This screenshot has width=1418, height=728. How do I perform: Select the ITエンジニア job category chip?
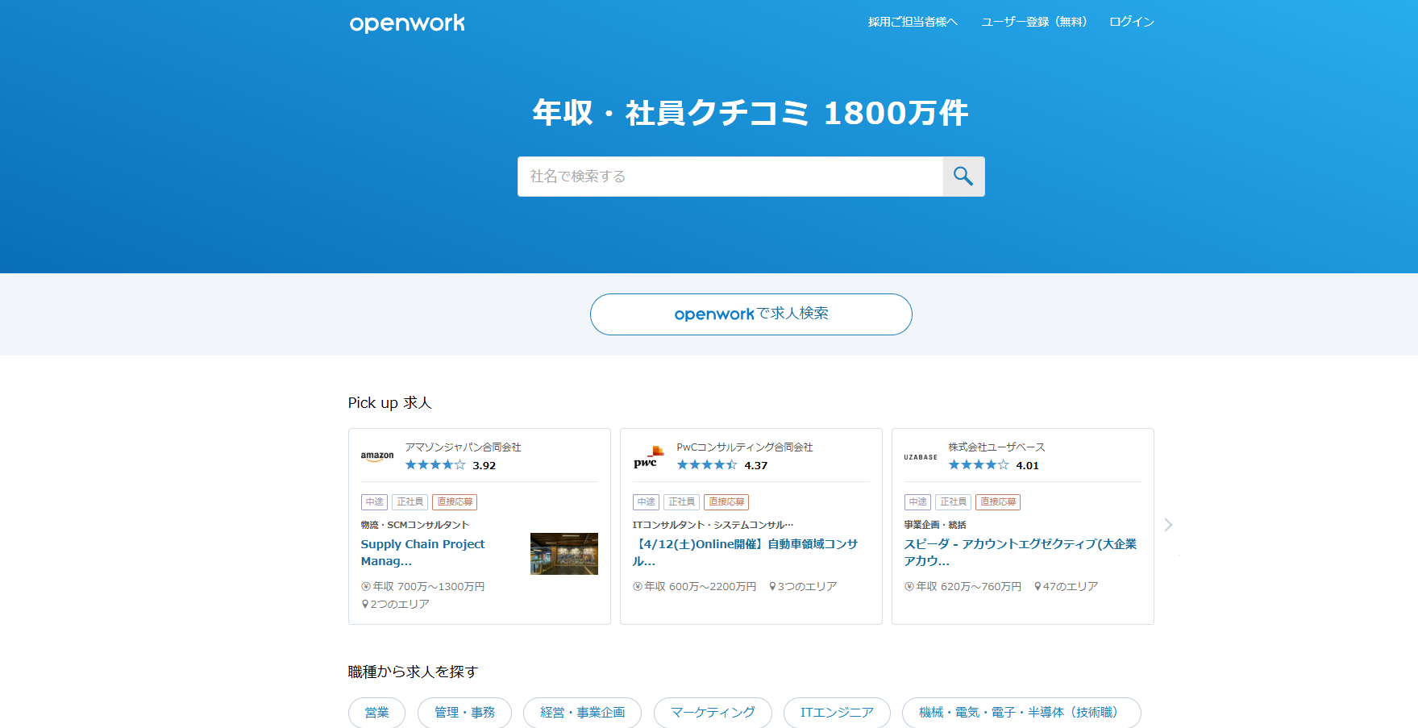pyautogui.click(x=836, y=713)
